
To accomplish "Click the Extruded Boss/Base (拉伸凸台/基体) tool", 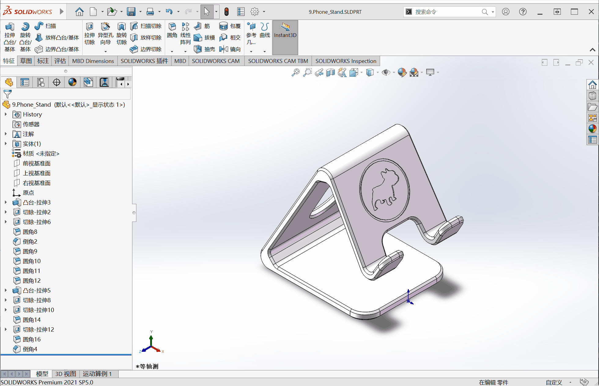I will pyautogui.click(x=9, y=37).
